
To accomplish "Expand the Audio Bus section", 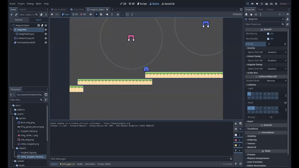I will (252, 73).
